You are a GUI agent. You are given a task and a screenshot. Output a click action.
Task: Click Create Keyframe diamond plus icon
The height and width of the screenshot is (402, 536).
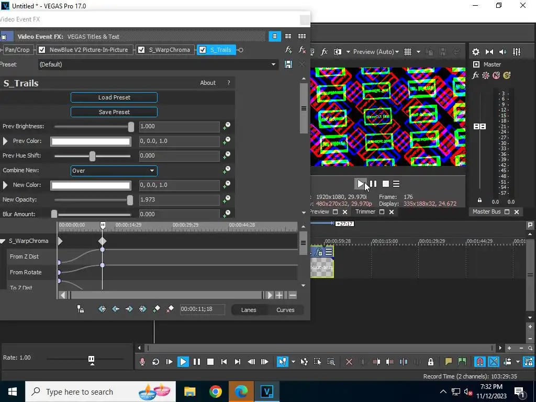(156, 309)
